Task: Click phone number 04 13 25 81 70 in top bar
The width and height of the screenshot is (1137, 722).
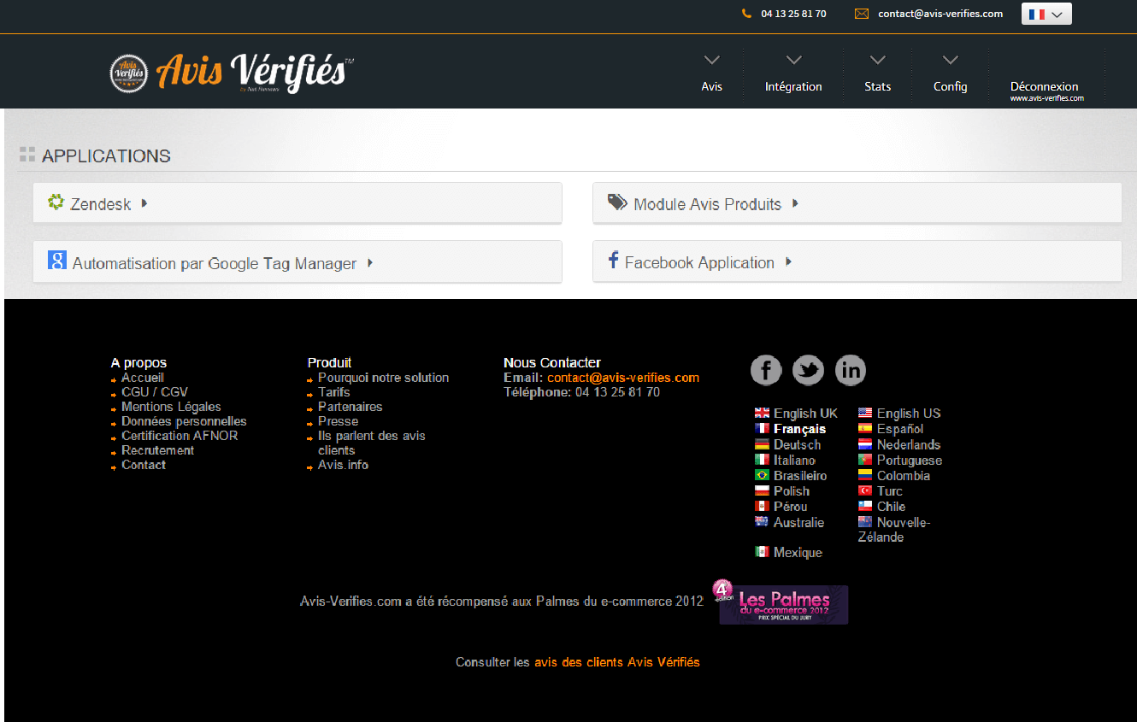Action: click(793, 14)
